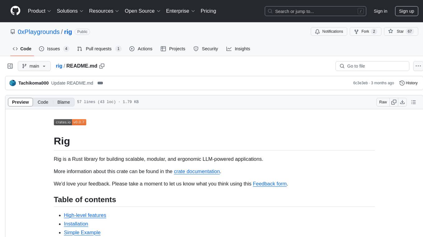Open the Pricing page
Viewport: 423px width, 237px height.
[208, 11]
